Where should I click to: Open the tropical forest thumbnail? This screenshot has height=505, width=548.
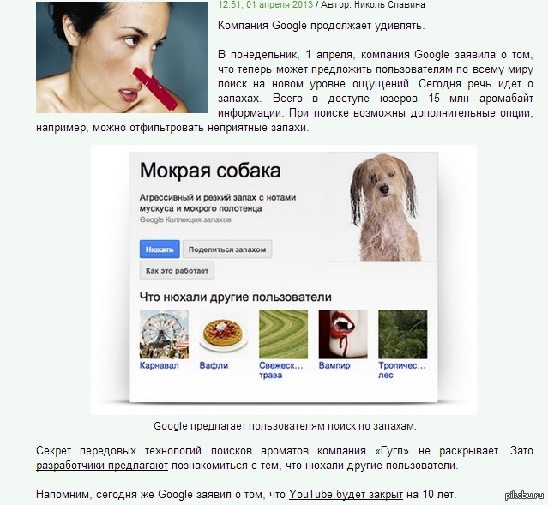coord(402,334)
